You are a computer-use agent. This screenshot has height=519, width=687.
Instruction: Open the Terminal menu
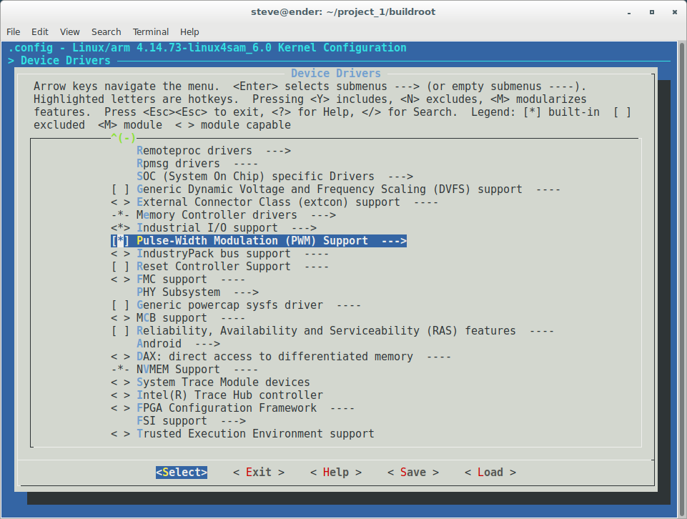(x=150, y=31)
